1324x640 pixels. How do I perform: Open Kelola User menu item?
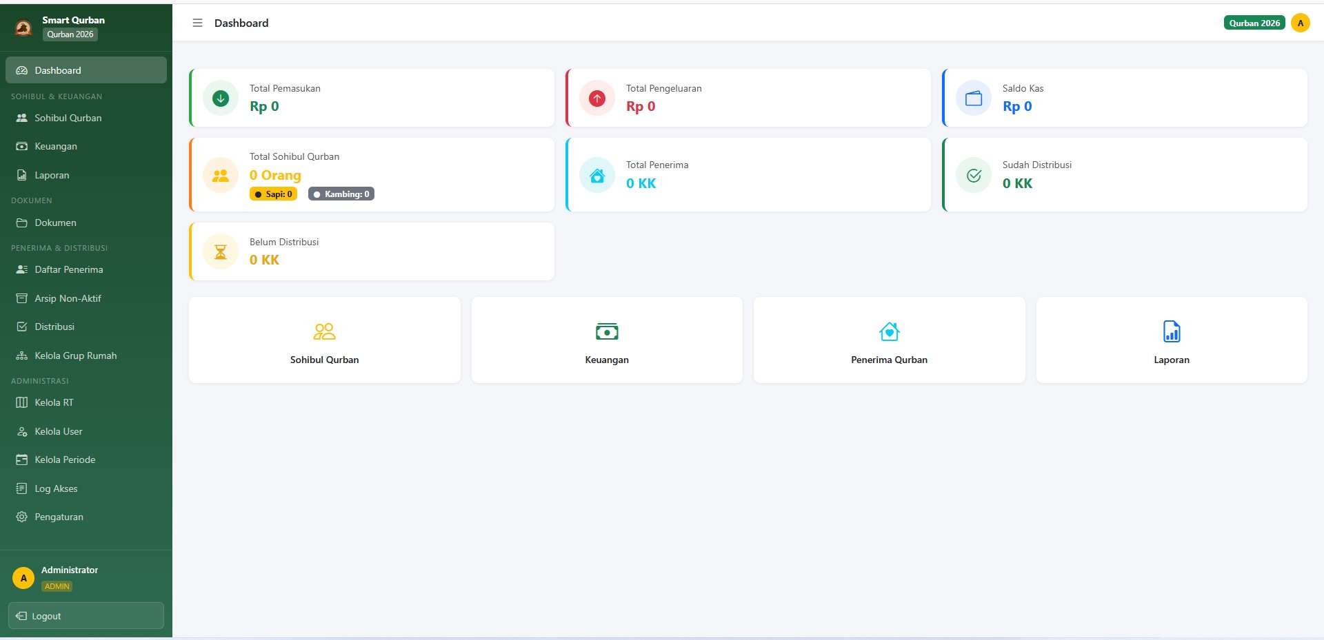coord(86,431)
